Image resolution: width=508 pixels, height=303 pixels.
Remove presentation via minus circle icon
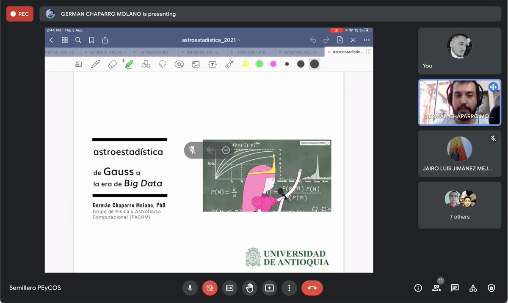[226, 150]
